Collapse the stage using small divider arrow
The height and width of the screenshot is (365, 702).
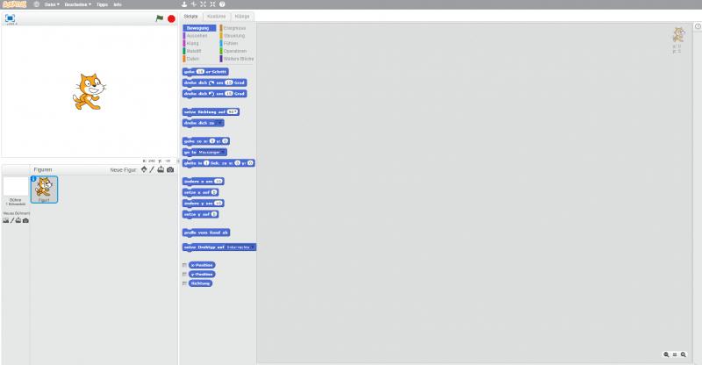tap(178, 161)
